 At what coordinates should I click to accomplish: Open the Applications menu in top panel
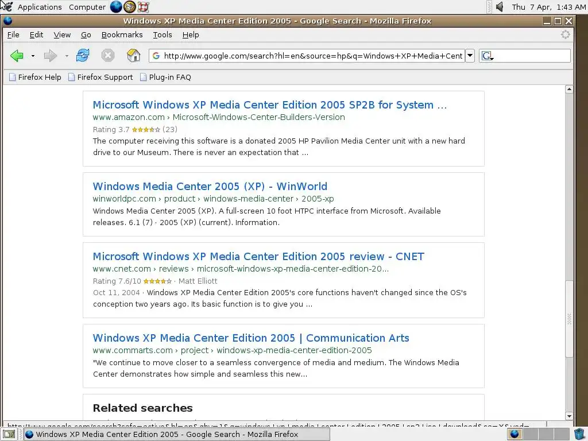(40, 7)
